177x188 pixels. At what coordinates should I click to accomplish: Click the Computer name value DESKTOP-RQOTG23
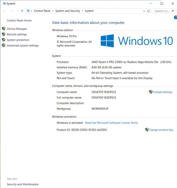(x=104, y=92)
